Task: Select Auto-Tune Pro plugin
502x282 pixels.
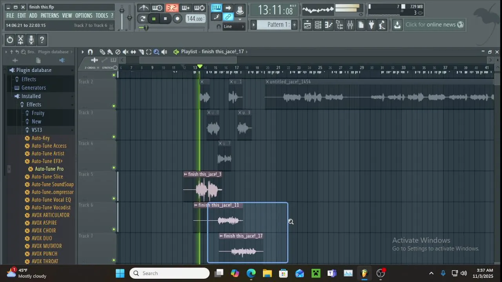Action: click(x=49, y=169)
